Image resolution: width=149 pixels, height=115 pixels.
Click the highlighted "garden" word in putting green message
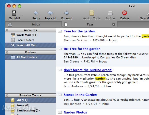pyautogui.click(x=100, y=79)
